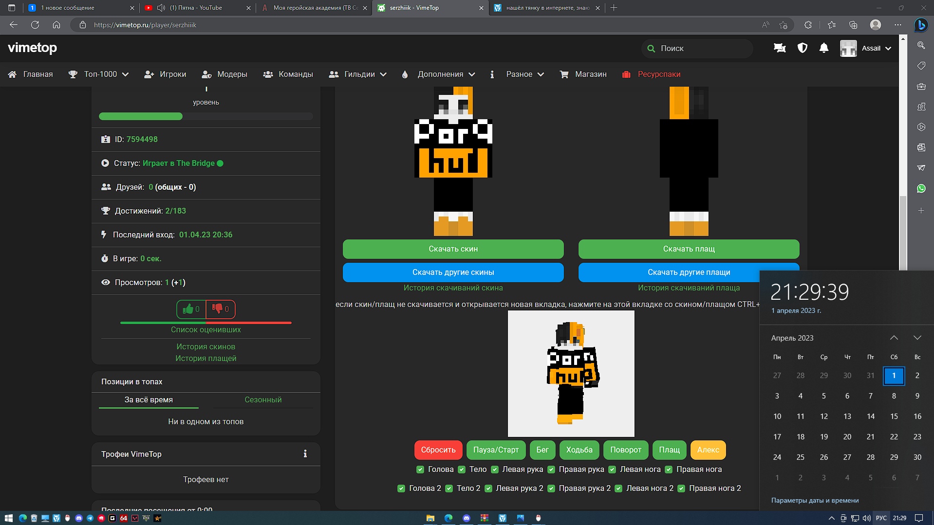Open the История скинов link
Viewport: 934px width, 525px height.
[205, 346]
